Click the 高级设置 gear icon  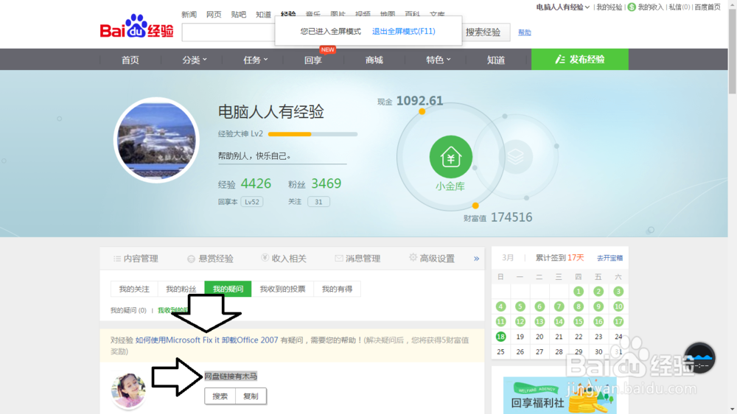[413, 257]
